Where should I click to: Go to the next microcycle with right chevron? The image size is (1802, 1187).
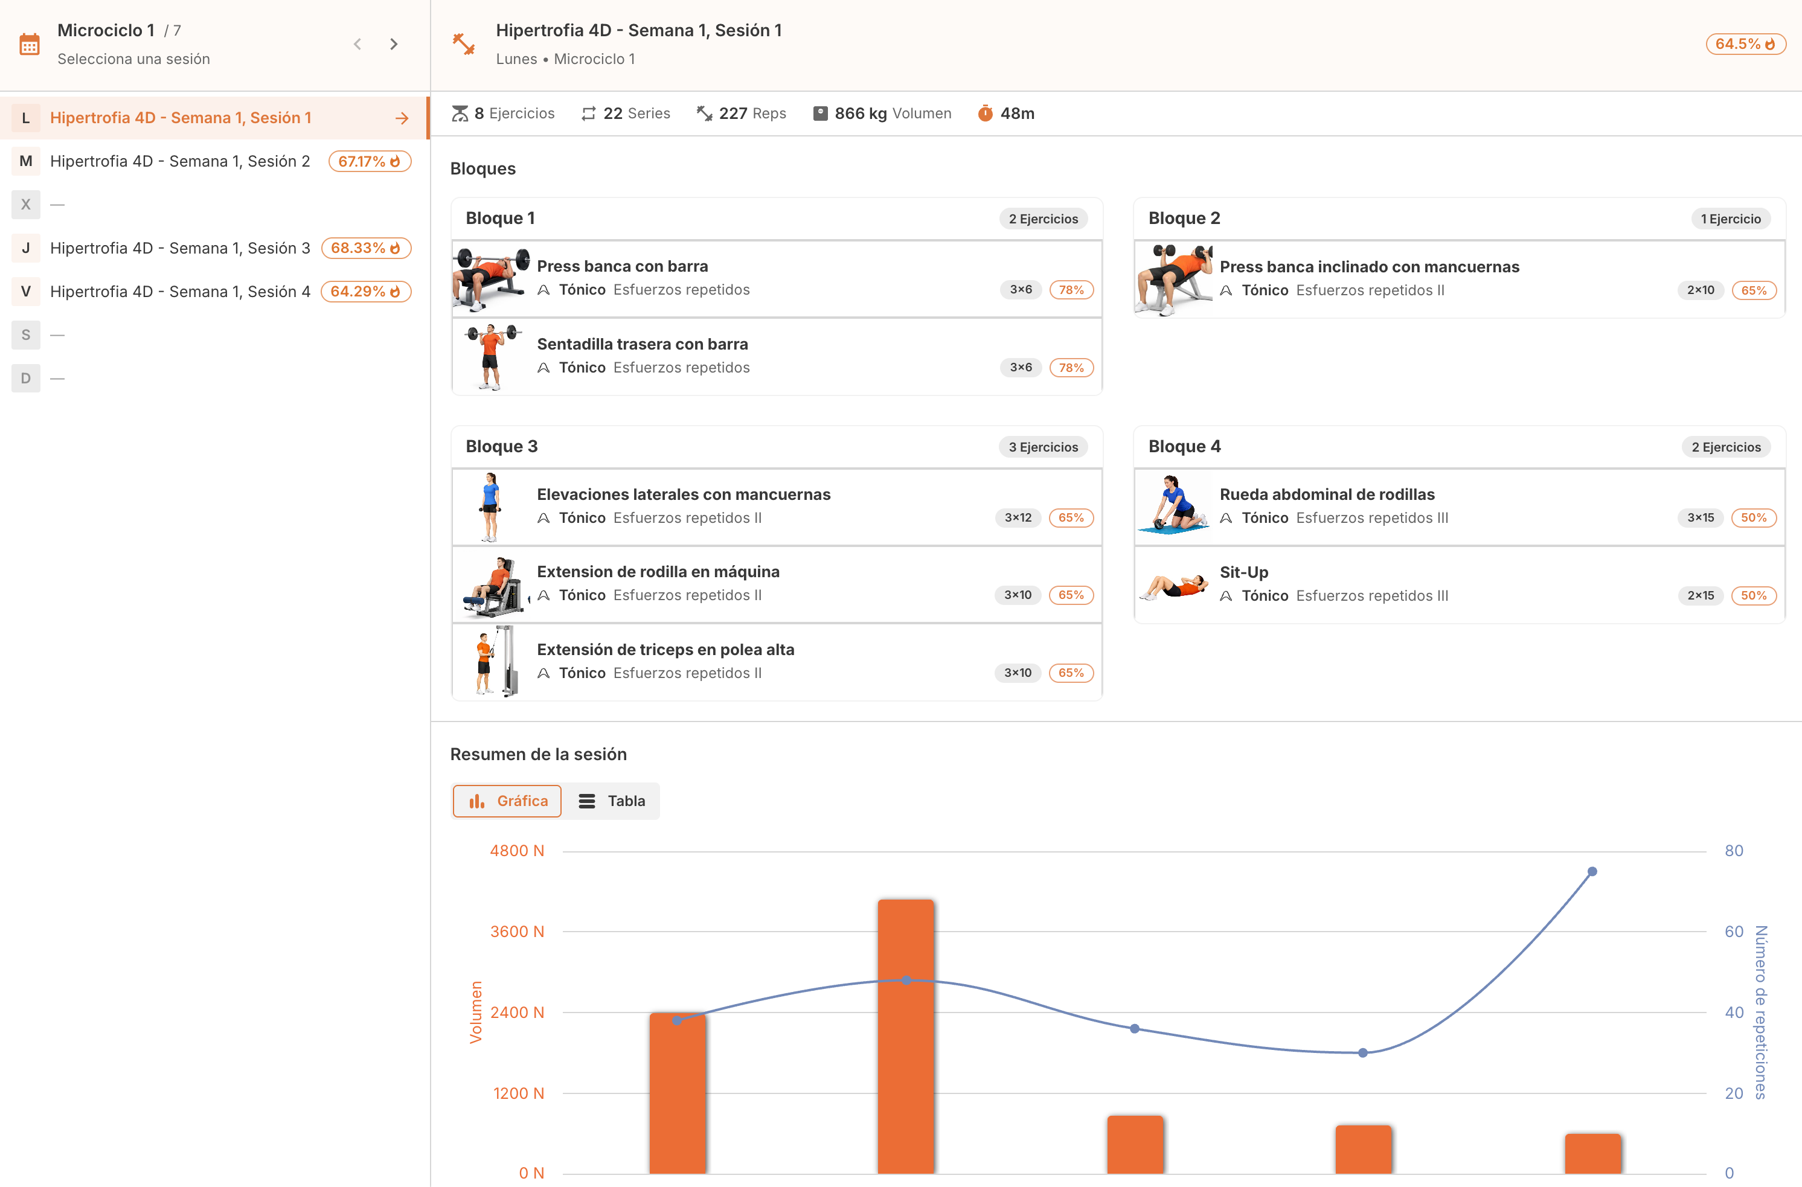click(x=394, y=45)
